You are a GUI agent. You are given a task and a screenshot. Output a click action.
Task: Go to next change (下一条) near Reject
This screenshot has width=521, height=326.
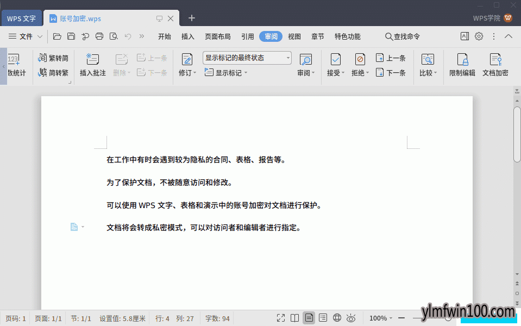click(x=391, y=72)
